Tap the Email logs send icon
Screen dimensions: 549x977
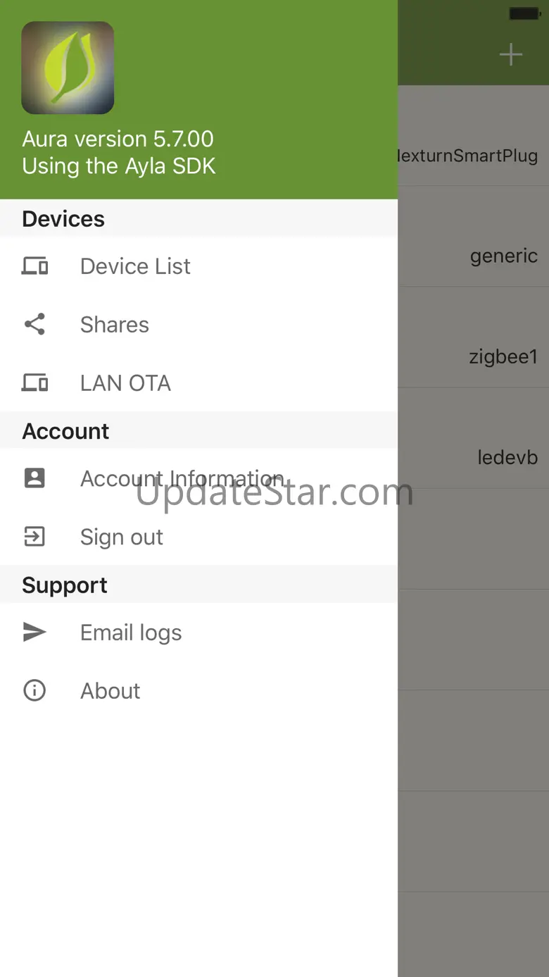tap(34, 633)
